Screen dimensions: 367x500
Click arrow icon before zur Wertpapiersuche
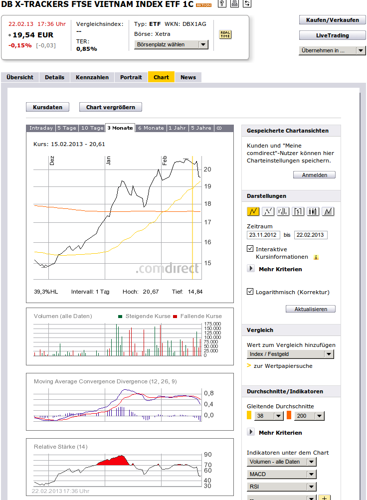(x=249, y=365)
